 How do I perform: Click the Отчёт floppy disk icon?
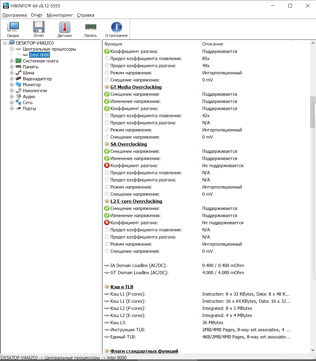pyautogui.click(x=39, y=27)
